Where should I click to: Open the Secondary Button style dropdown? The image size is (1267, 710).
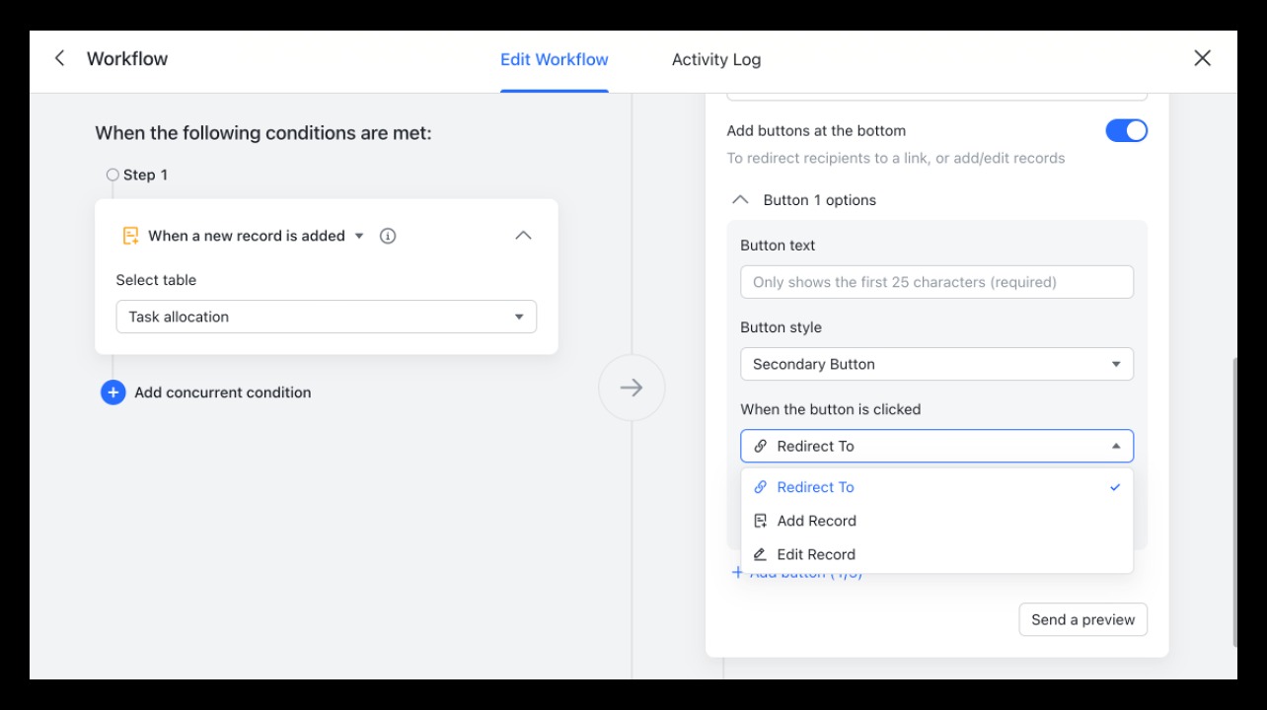[x=935, y=364]
